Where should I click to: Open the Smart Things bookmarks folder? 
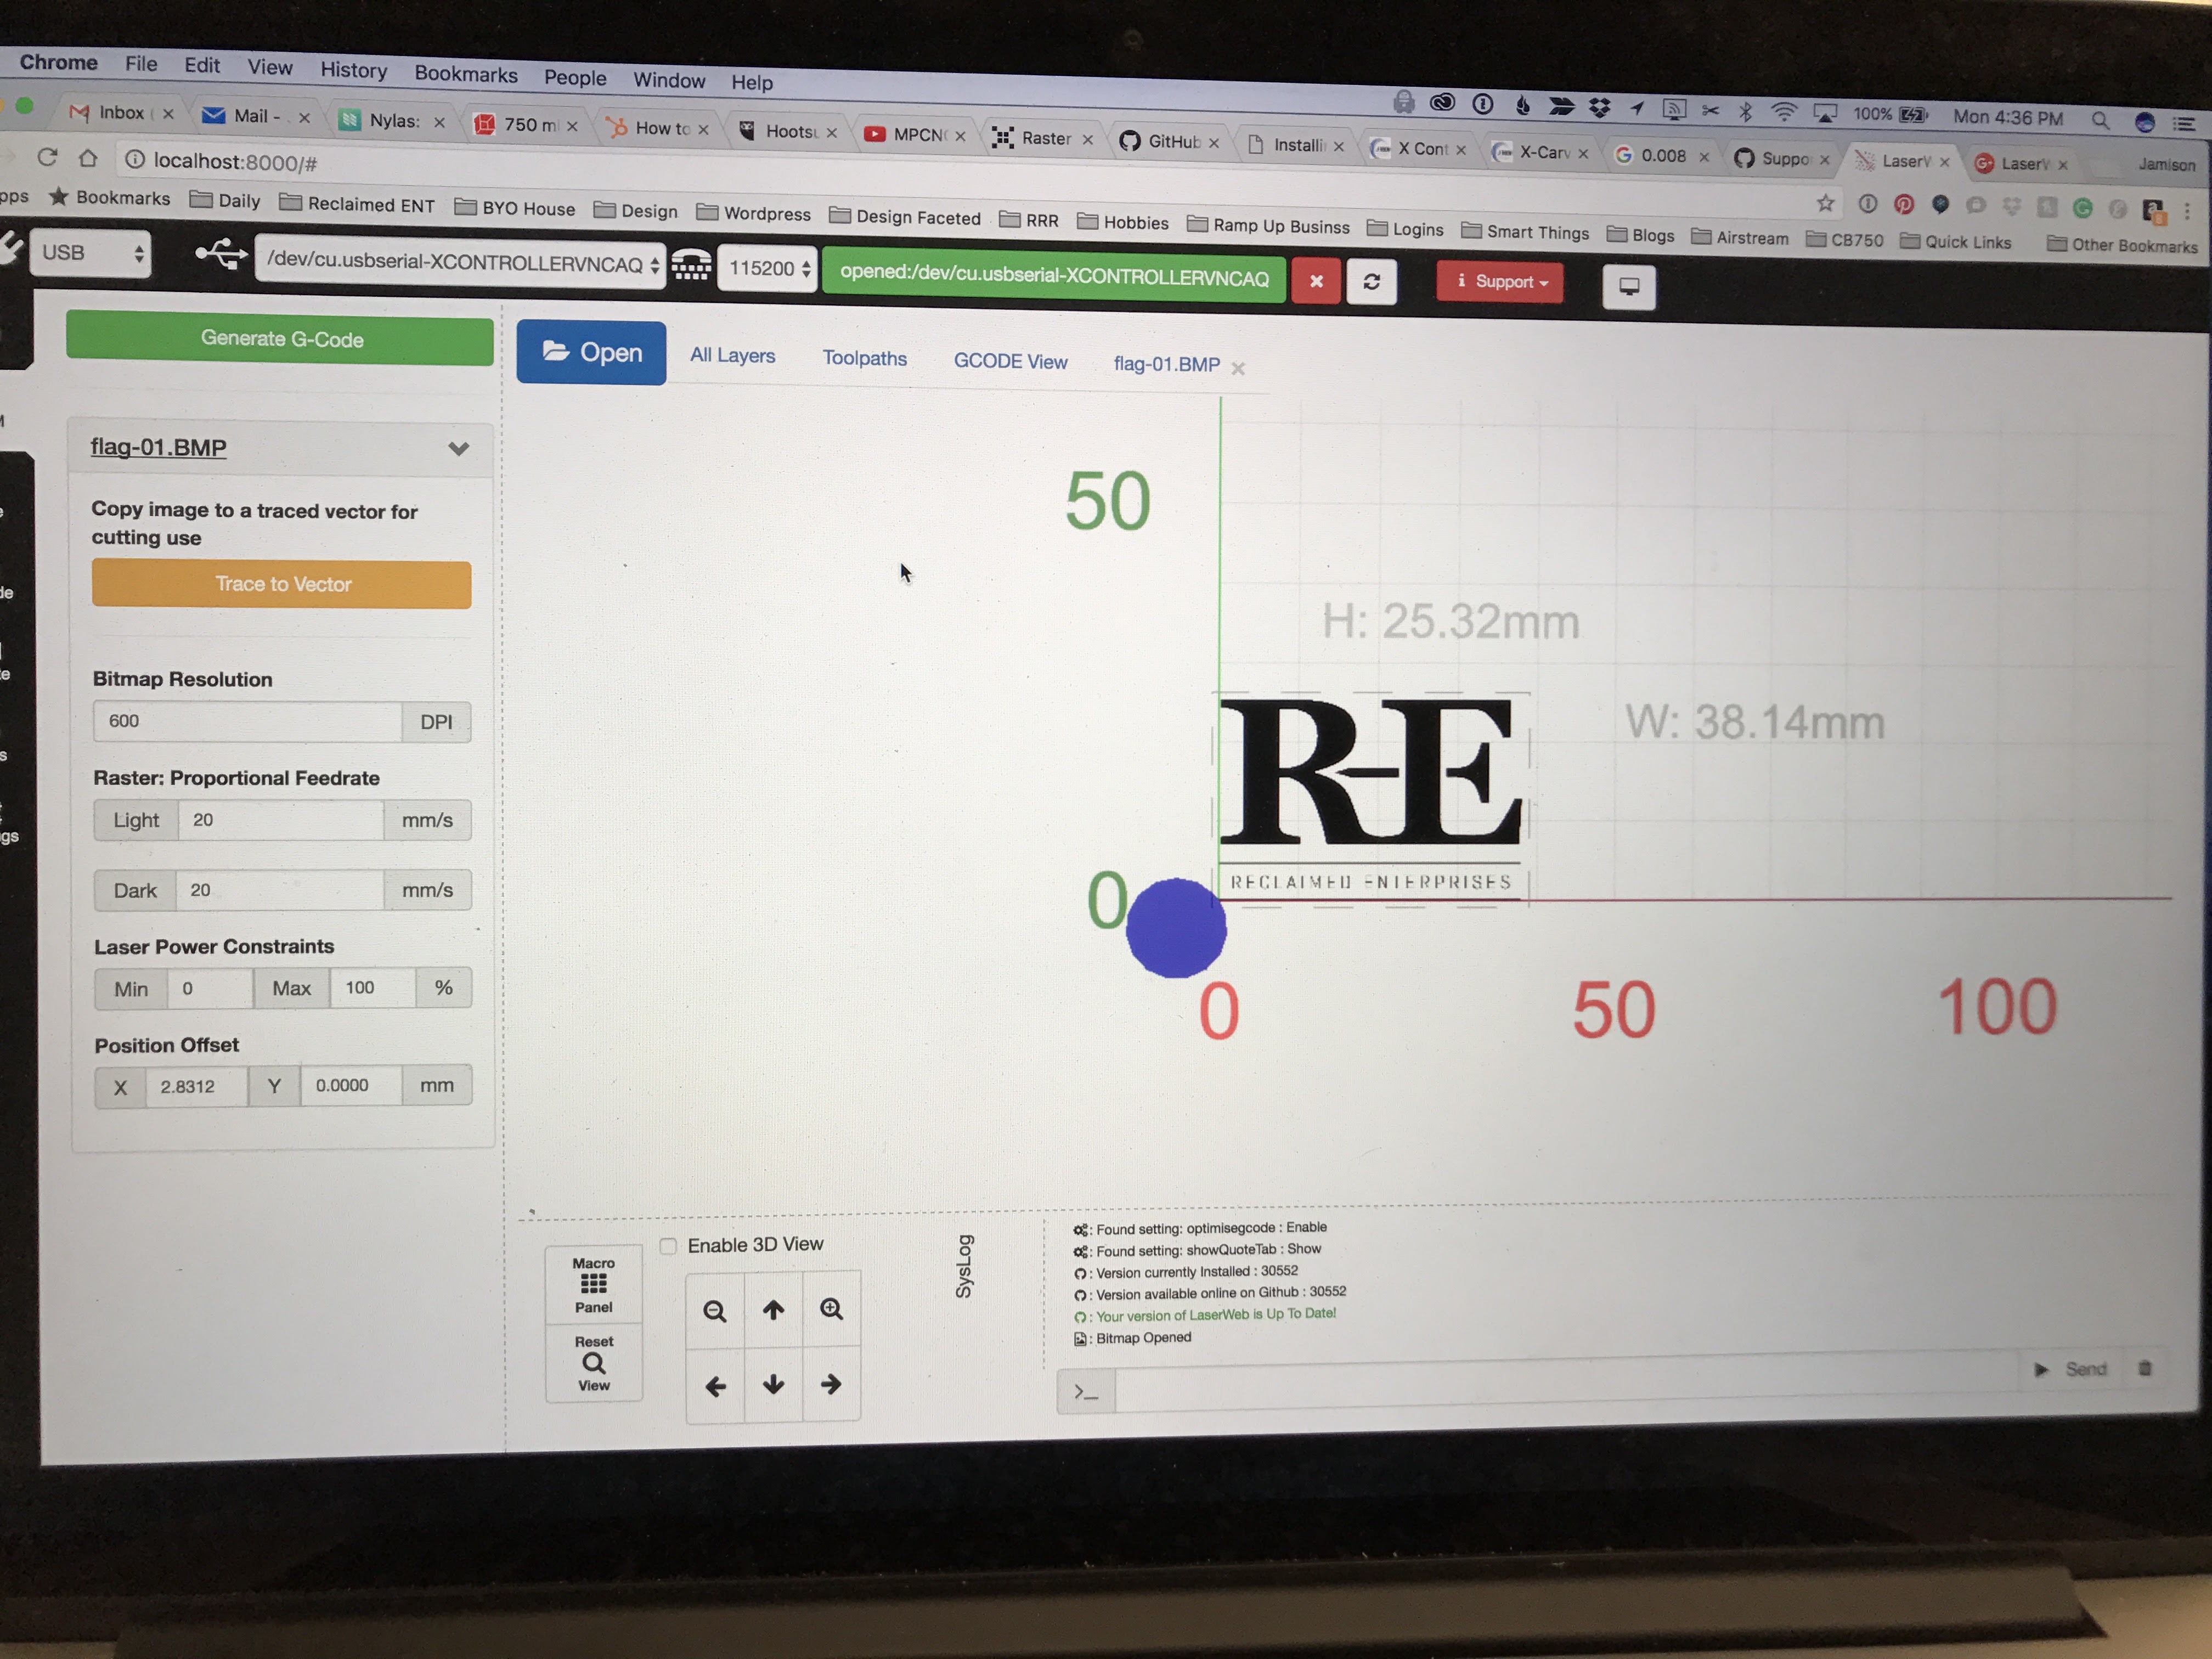click(x=1525, y=232)
